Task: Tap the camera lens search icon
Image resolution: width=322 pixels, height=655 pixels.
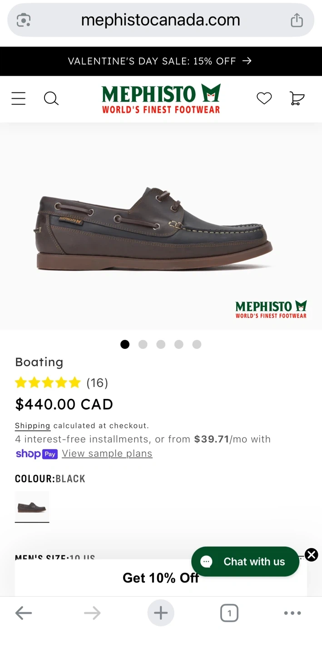Action: click(x=24, y=20)
